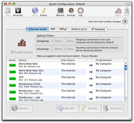The image size is (134, 123).
Task: Click the window resize grip corner
Action: tap(130, 118)
